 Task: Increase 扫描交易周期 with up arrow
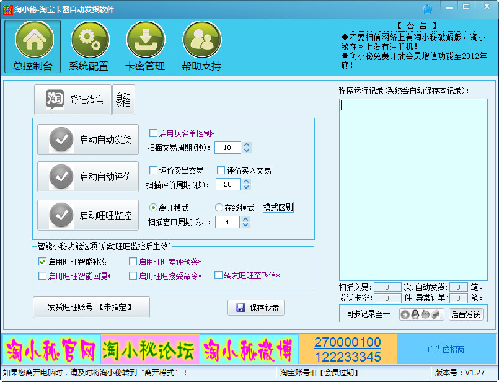[x=247, y=145]
